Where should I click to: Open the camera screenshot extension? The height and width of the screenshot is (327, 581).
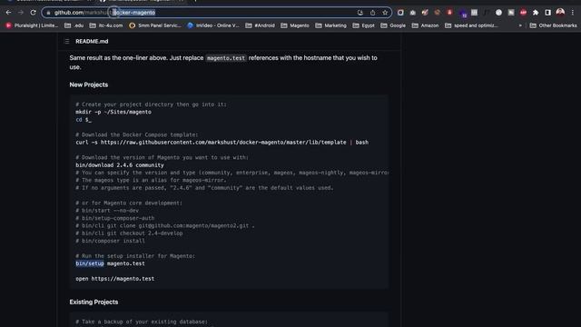click(413, 13)
